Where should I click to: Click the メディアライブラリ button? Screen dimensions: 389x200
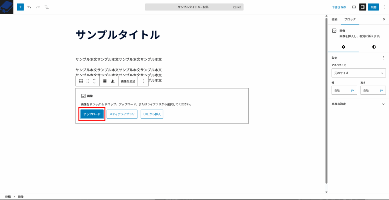click(x=122, y=114)
